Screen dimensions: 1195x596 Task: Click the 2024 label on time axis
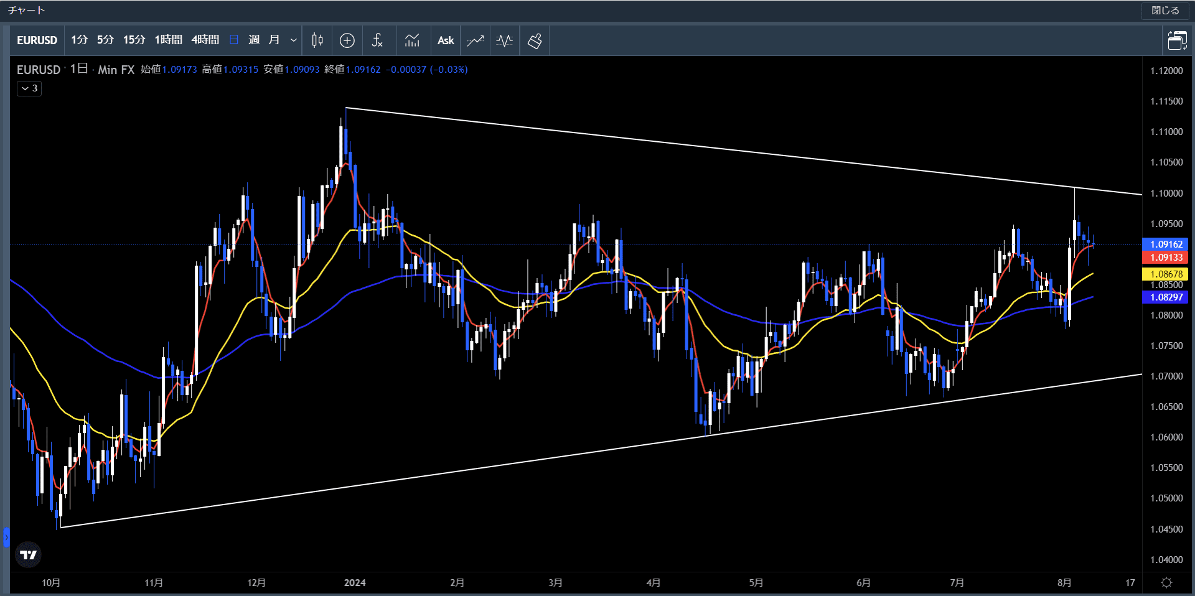pos(355,583)
